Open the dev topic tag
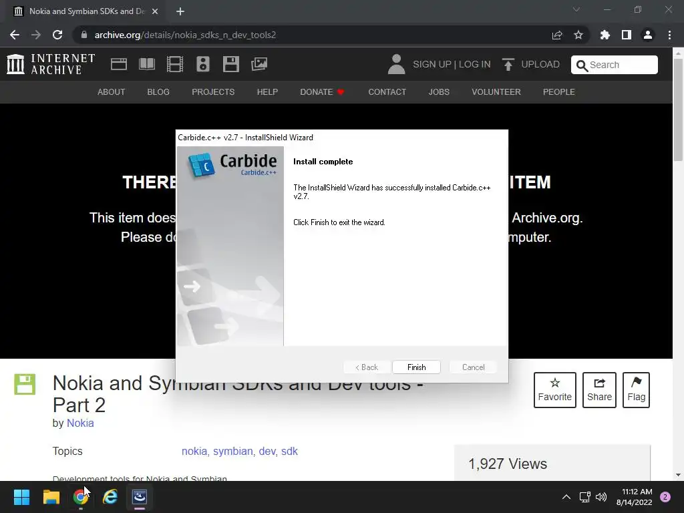The height and width of the screenshot is (513, 684). pos(267,451)
